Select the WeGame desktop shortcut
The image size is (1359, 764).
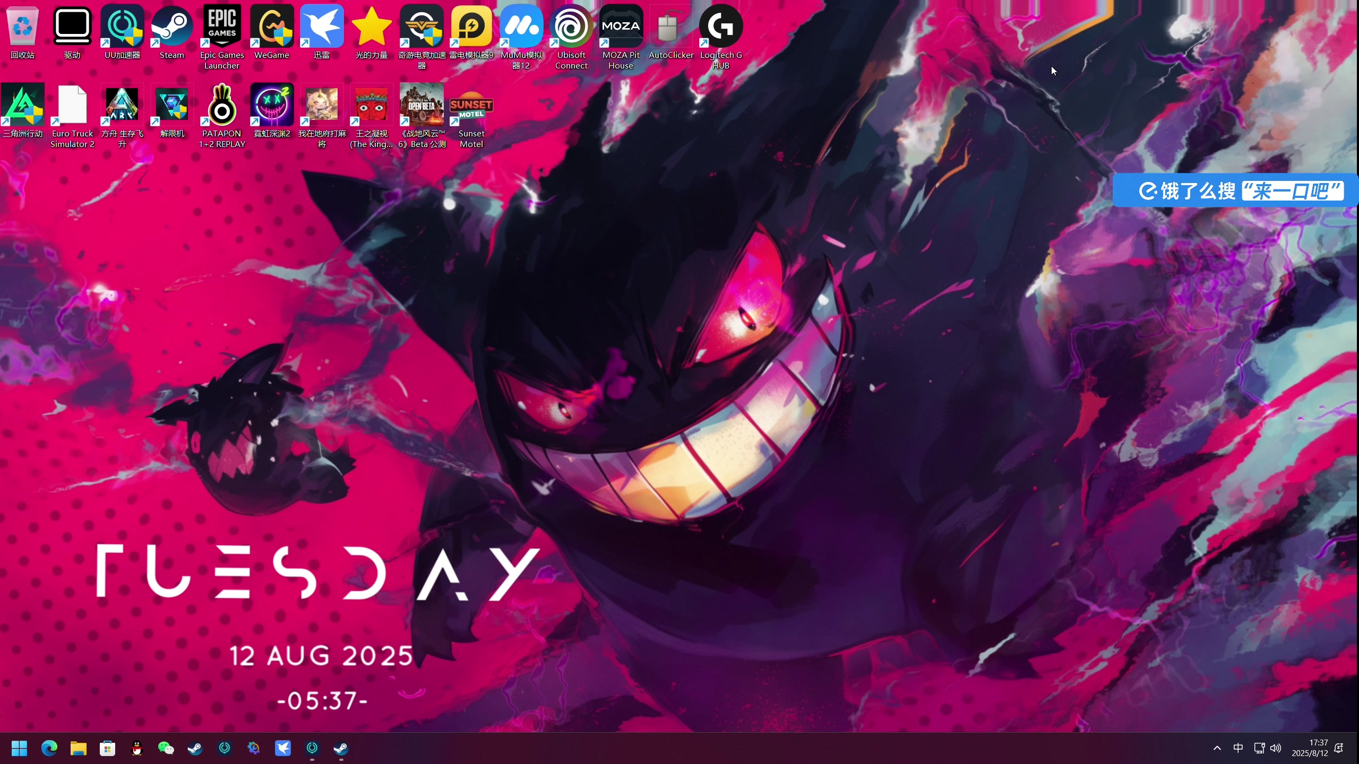(x=272, y=33)
